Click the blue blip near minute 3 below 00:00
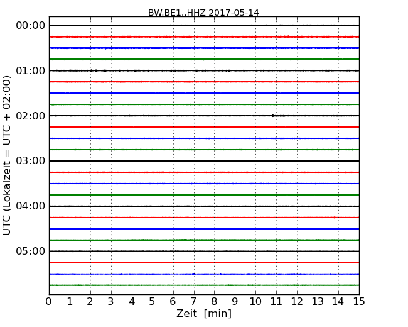The image size is (408, 327). pyautogui.click(x=105, y=48)
